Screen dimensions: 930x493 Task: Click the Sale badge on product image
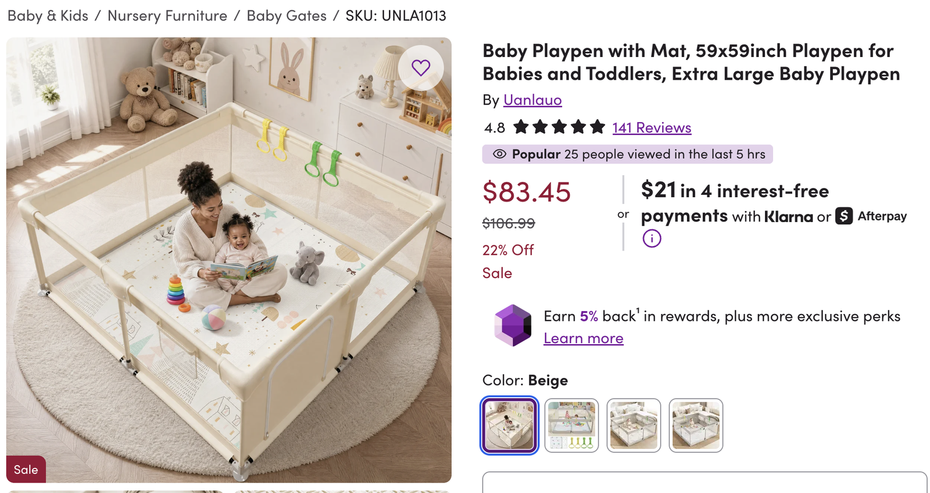click(26, 469)
